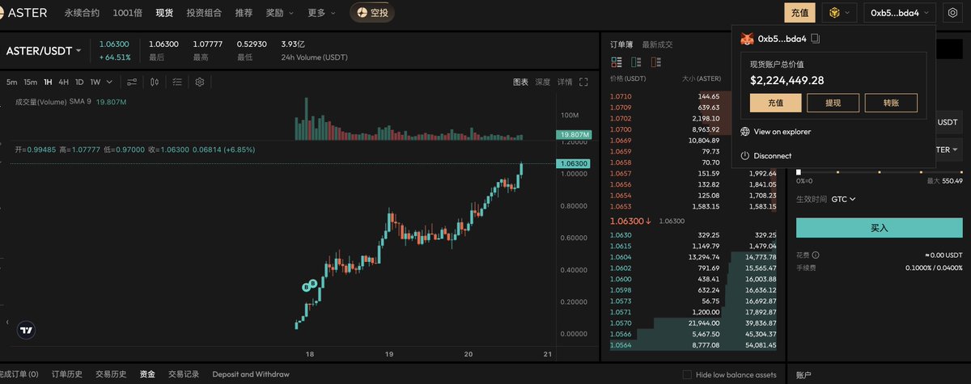Change the candlestick chart type
971x384 pixels.
point(155,82)
